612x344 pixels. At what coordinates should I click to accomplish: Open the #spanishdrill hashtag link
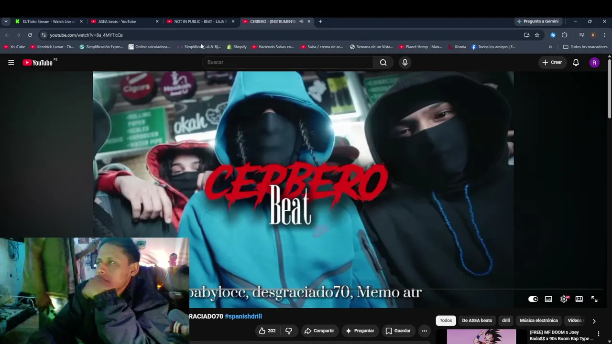[x=243, y=316]
